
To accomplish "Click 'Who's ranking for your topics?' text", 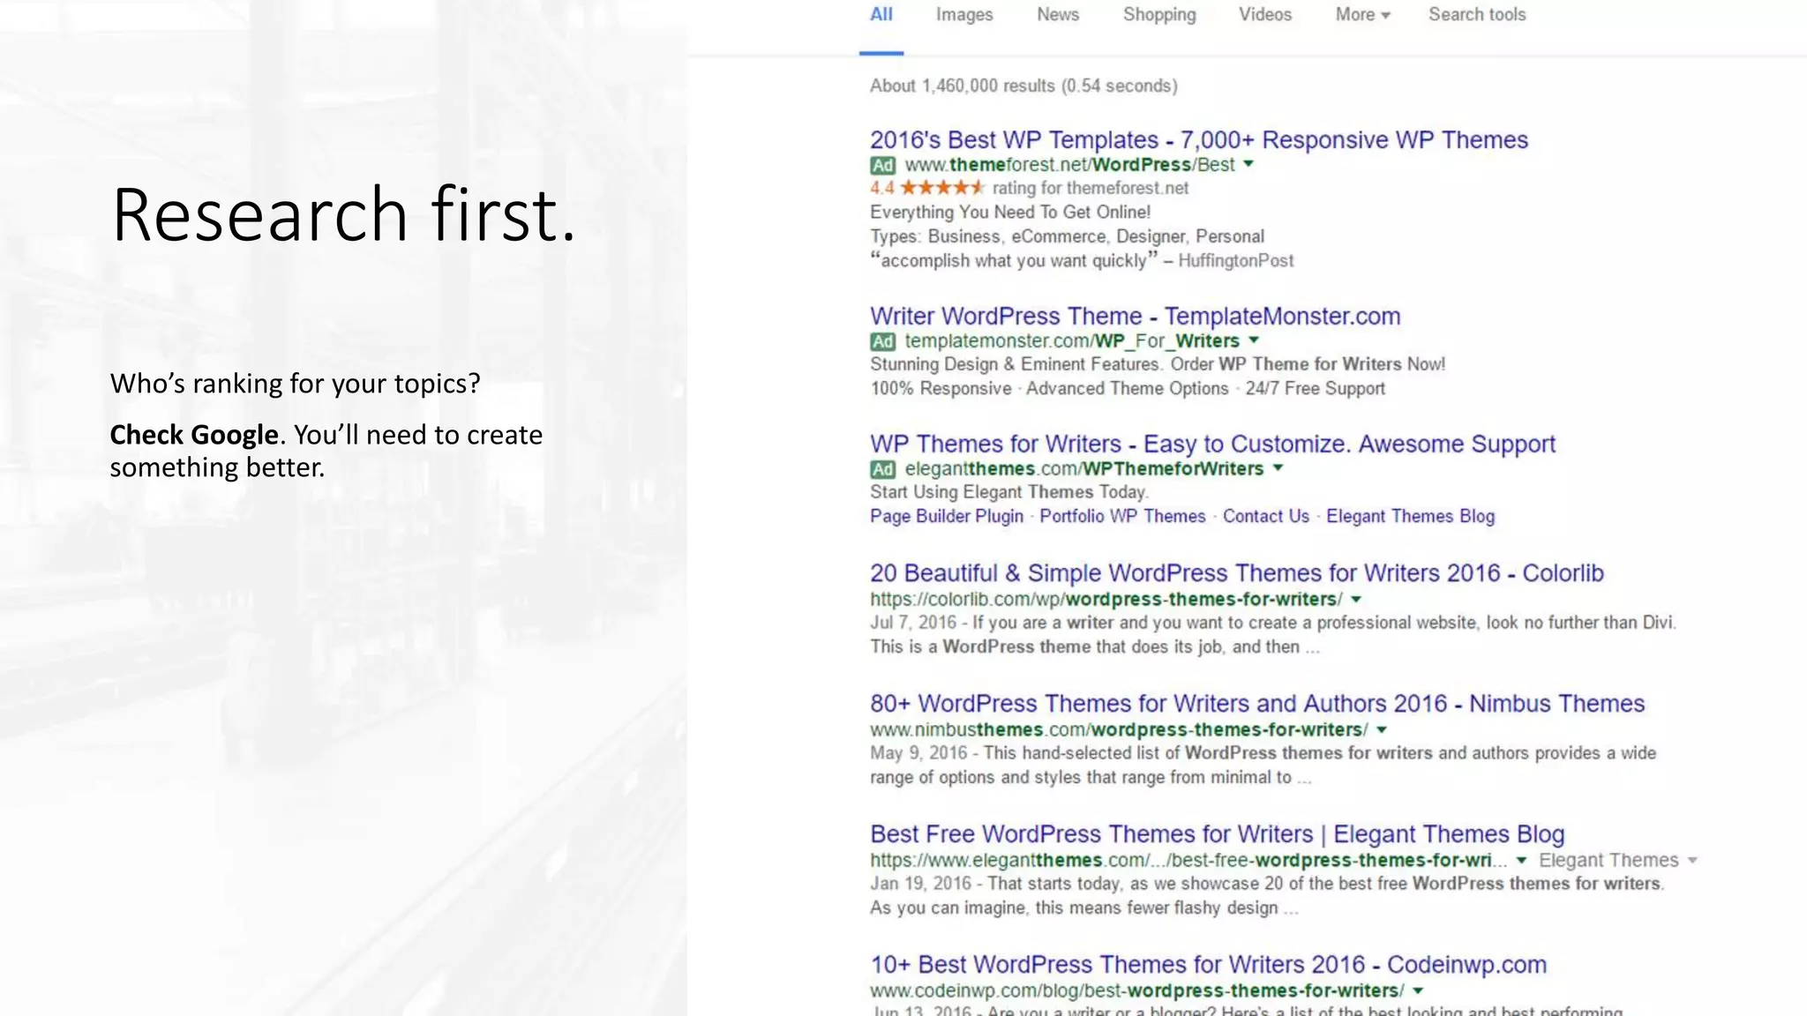I will pyautogui.click(x=295, y=384).
